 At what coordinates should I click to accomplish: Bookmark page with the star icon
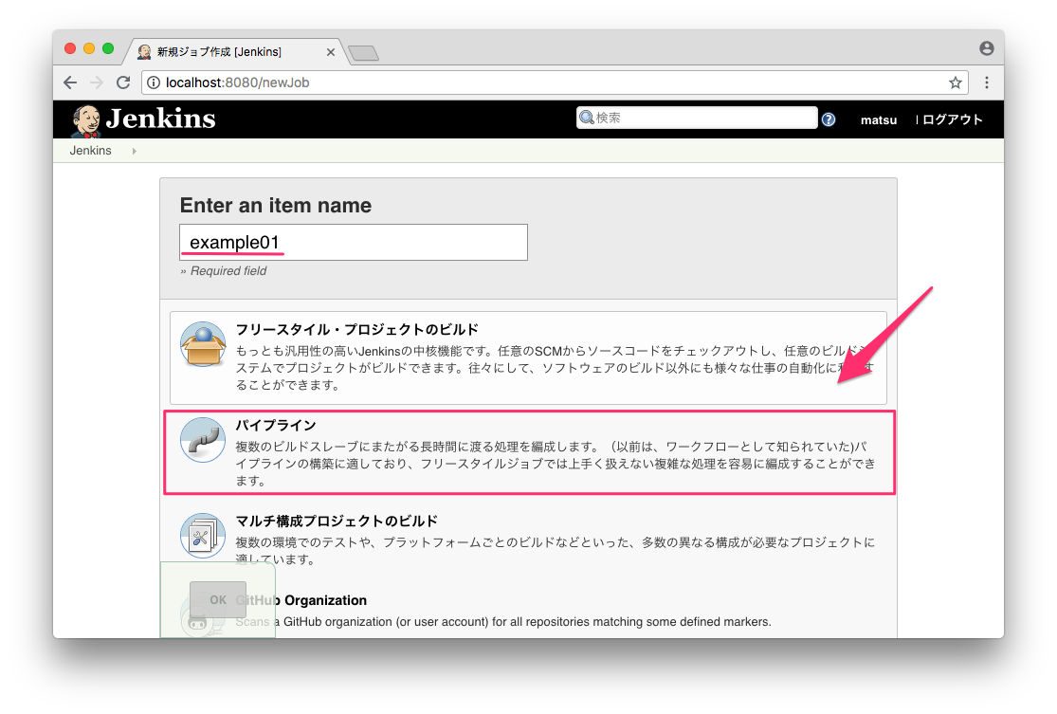[956, 82]
